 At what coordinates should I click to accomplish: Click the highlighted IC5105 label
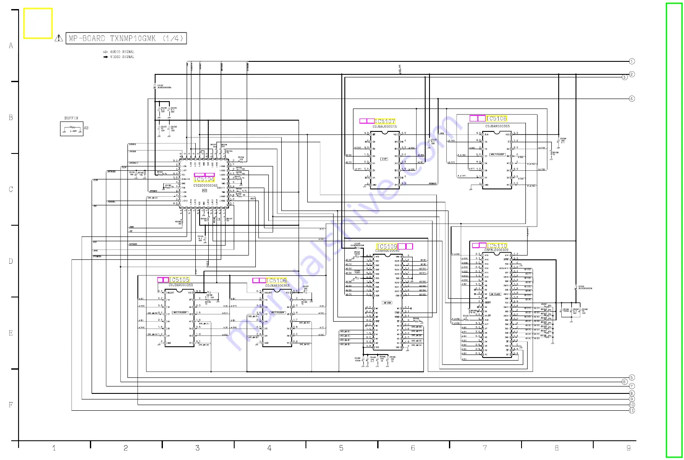tap(179, 280)
